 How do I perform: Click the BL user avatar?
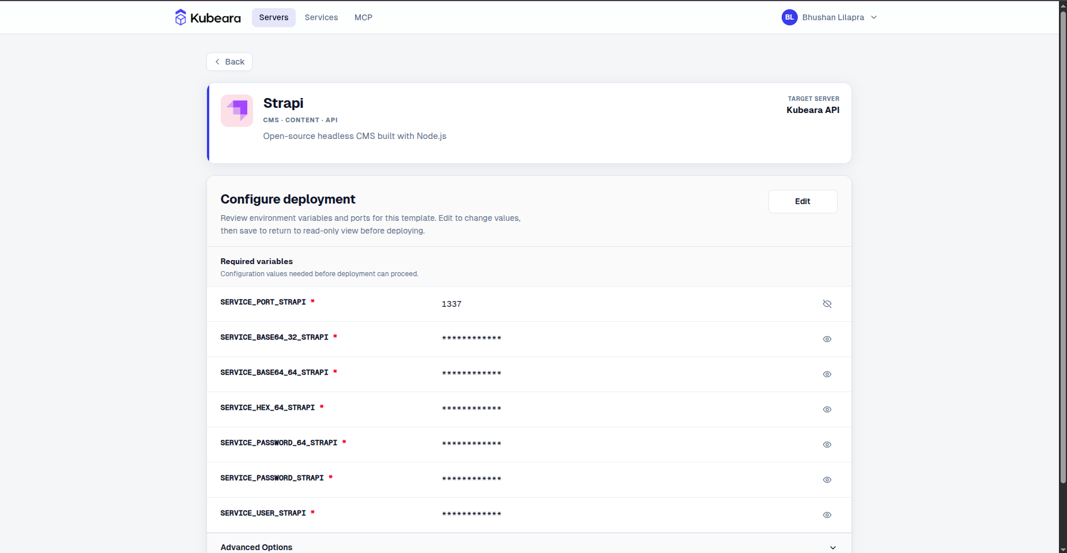[x=789, y=17]
